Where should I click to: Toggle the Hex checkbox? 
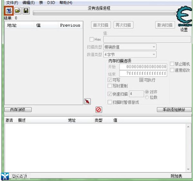click(91, 39)
